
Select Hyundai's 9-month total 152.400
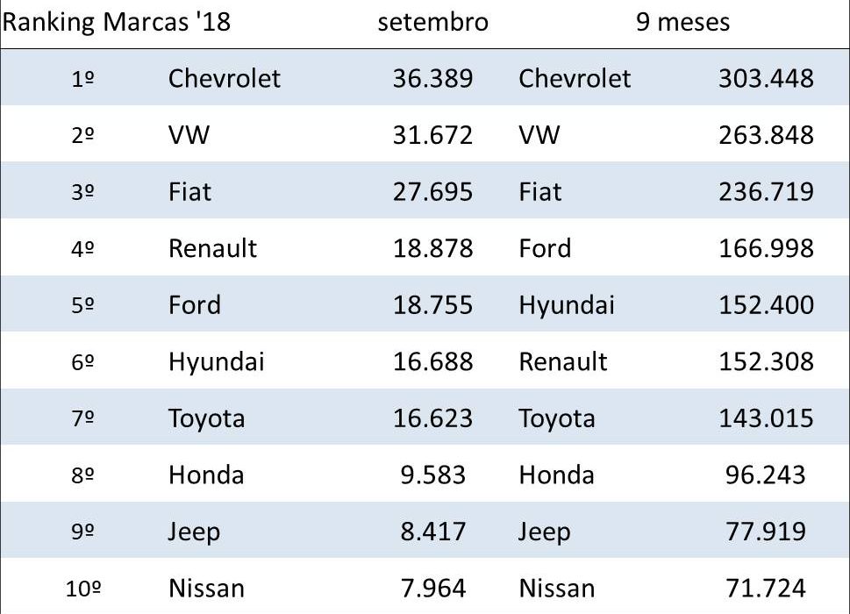(766, 305)
